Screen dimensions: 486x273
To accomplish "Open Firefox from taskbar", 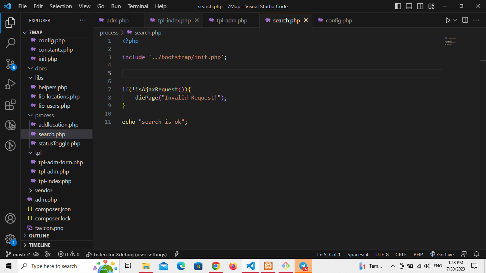I will pos(233,266).
